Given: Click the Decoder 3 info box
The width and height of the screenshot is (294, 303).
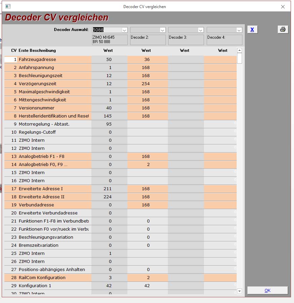Looking at the screenshot, I should tap(186, 40).
